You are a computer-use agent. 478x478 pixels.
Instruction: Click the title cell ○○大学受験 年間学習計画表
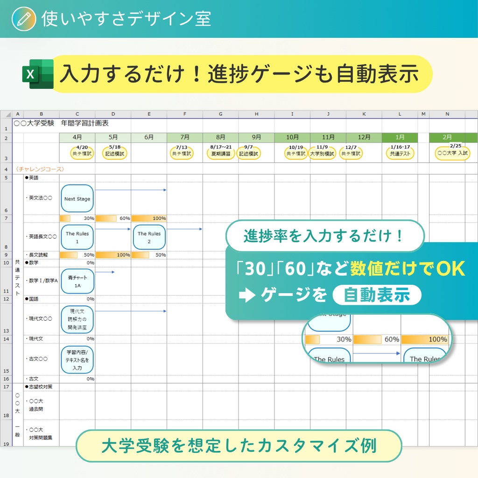tap(61, 123)
